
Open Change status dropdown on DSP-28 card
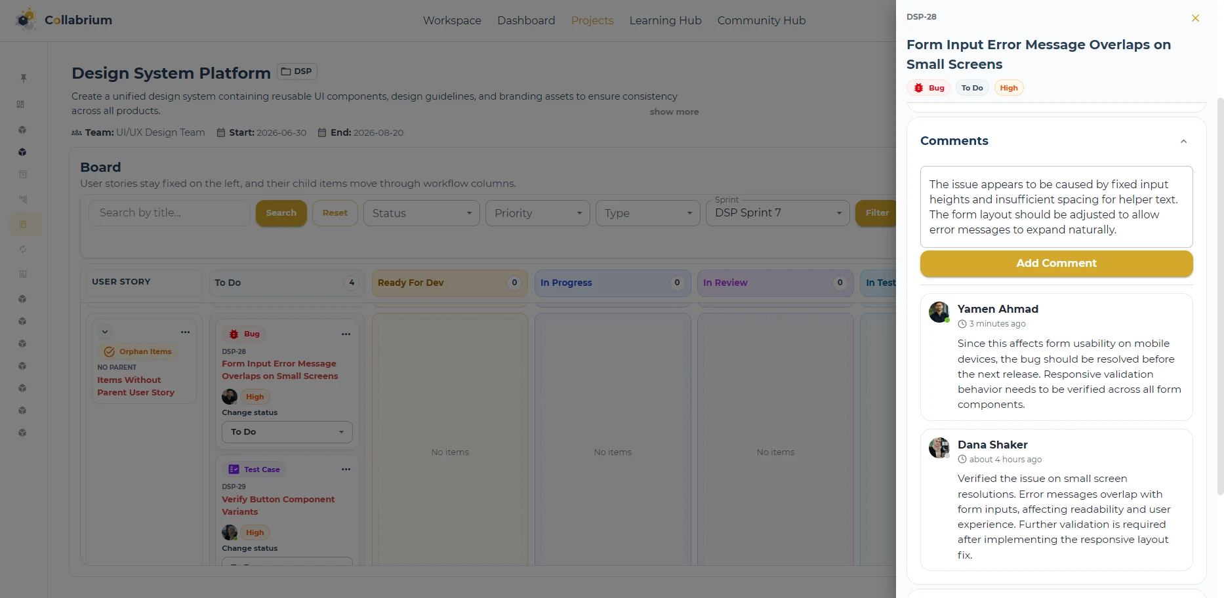click(287, 432)
